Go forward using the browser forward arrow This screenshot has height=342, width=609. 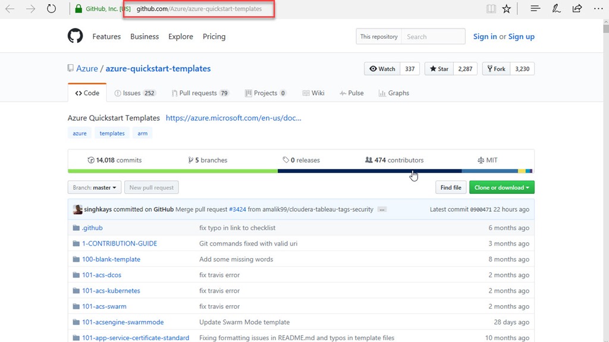[30, 8]
